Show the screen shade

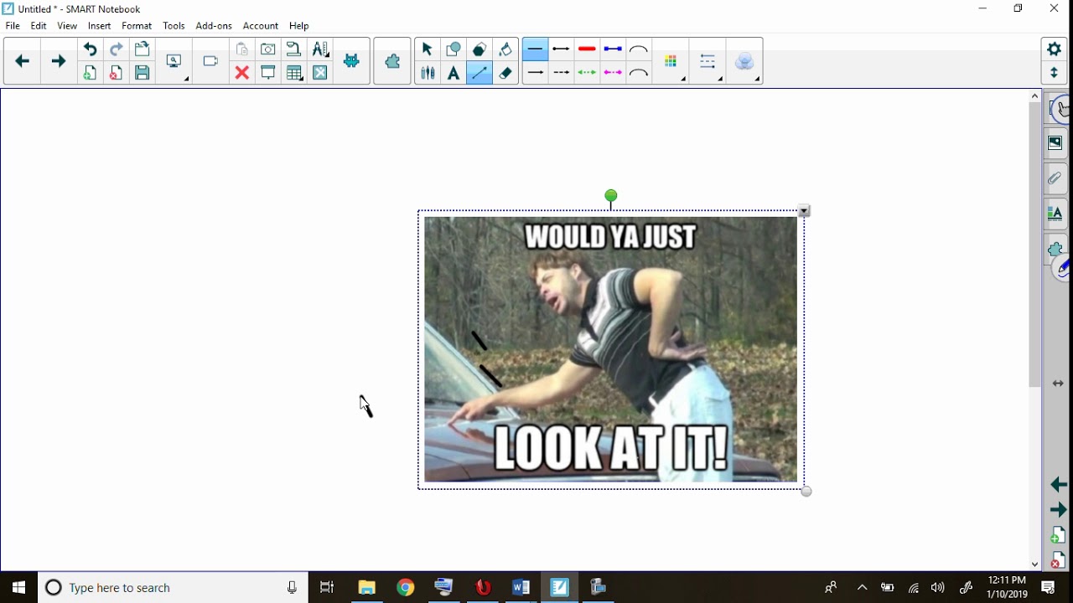click(x=268, y=73)
